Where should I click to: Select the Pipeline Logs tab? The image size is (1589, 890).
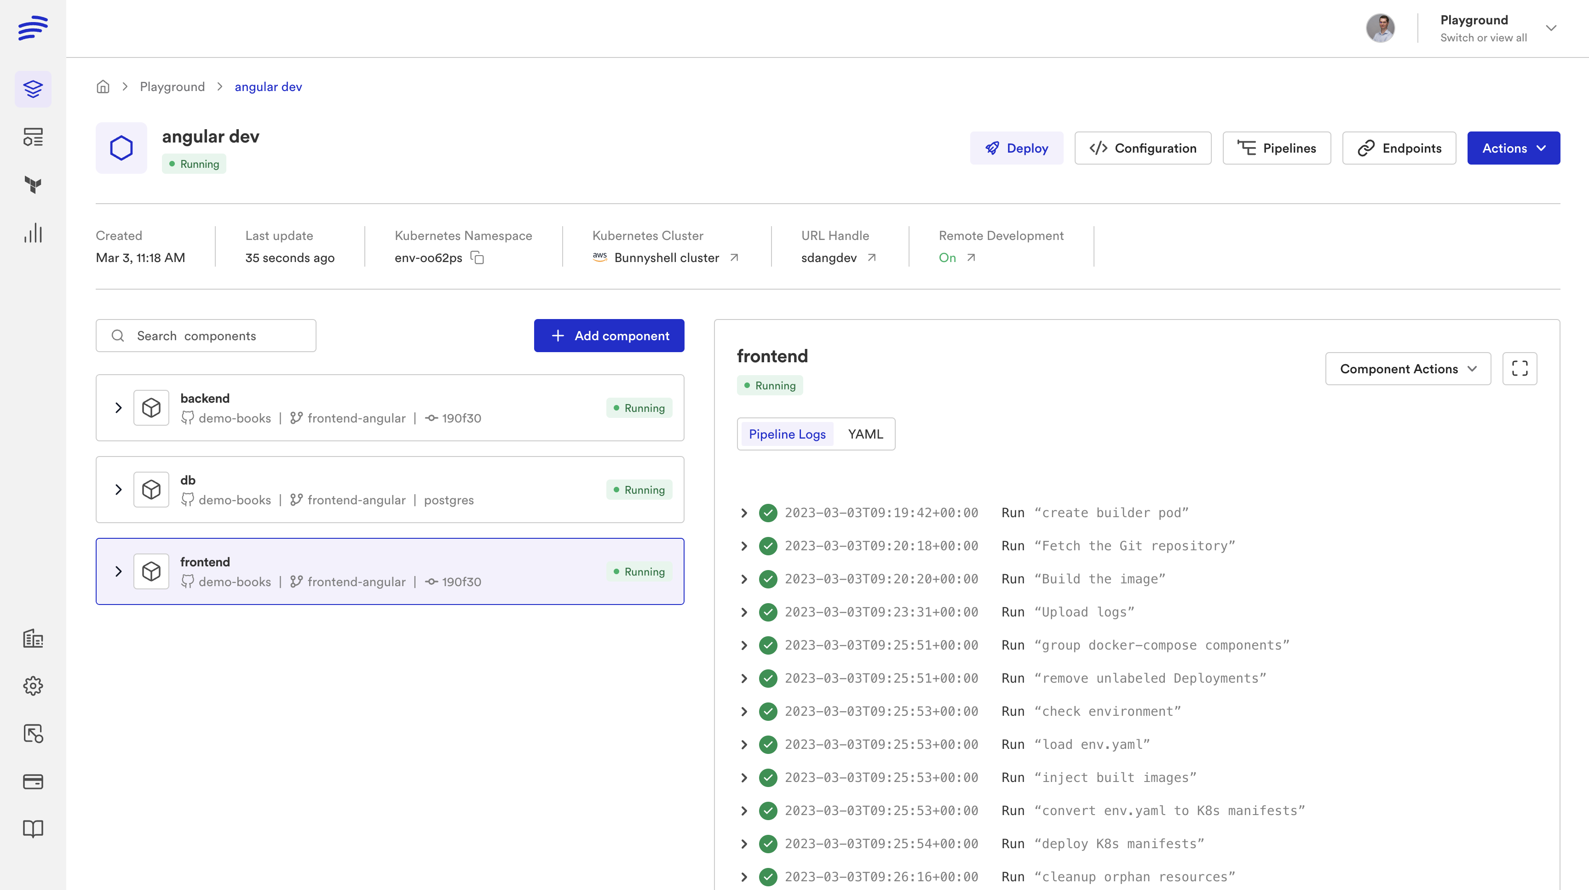coord(787,434)
